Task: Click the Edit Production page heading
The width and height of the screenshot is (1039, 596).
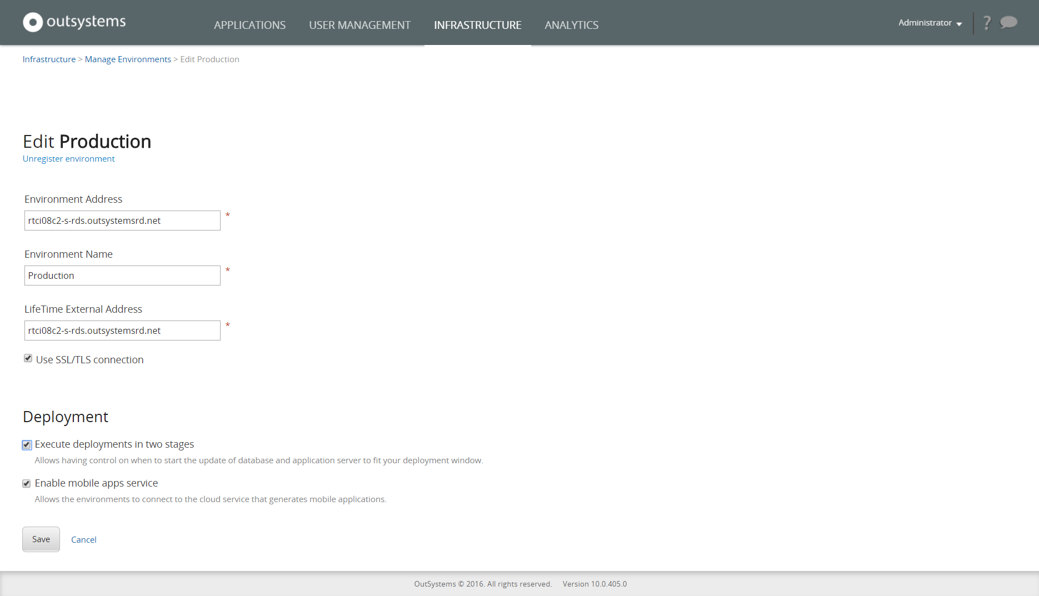Action: pos(87,142)
